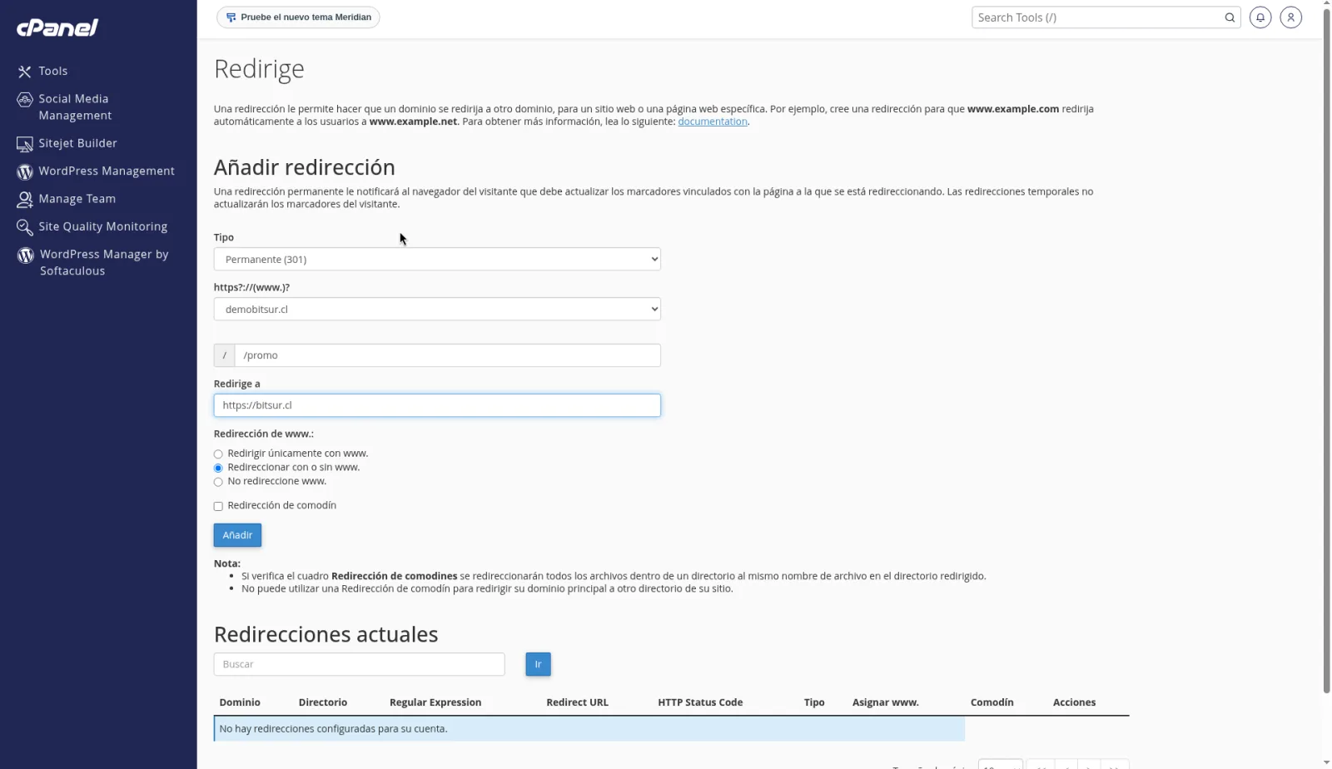Click the HTTP Status Code column header

click(700, 702)
